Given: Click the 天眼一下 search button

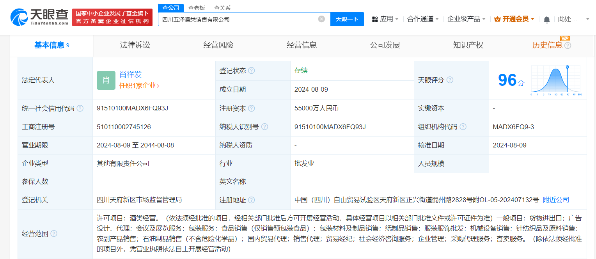Looking at the screenshot, I should pyautogui.click(x=347, y=19).
